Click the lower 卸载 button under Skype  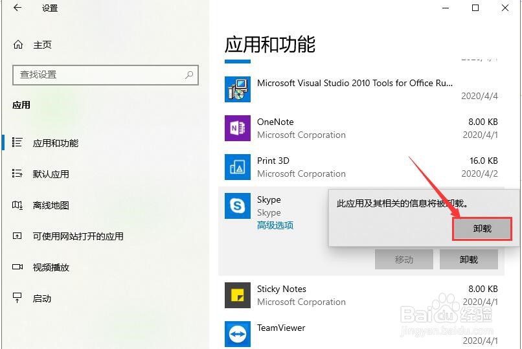pos(469,259)
